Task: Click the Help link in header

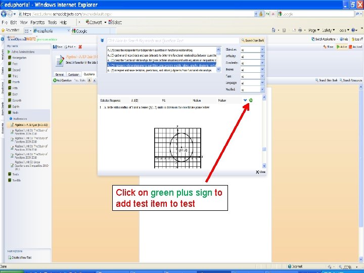Action: (344, 39)
